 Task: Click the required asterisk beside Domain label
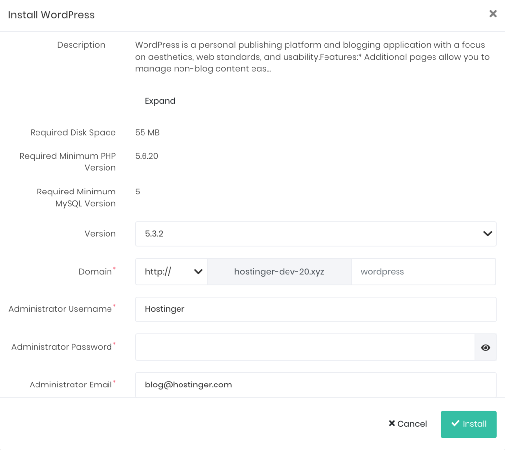[114, 268]
